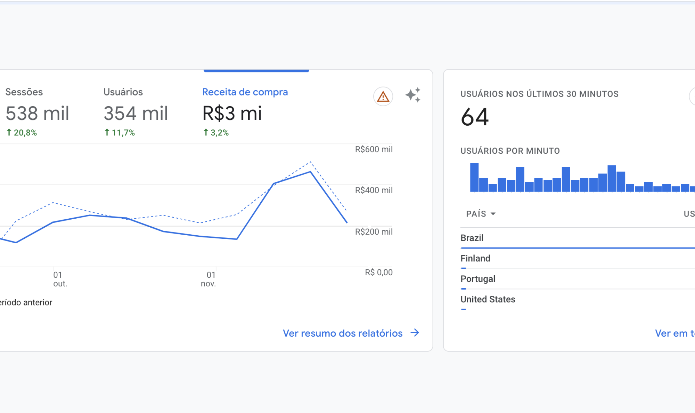Viewport: 695px width, 413px height.
Task: Click revenue line peak on chart
Action: coord(310,171)
